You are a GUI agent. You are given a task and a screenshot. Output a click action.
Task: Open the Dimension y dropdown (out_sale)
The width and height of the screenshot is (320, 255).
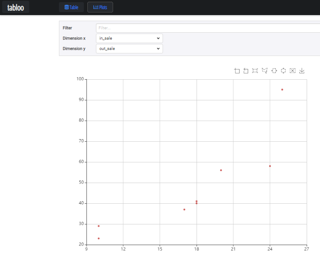(x=129, y=49)
